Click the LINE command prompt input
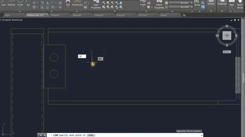 coord(125,135)
